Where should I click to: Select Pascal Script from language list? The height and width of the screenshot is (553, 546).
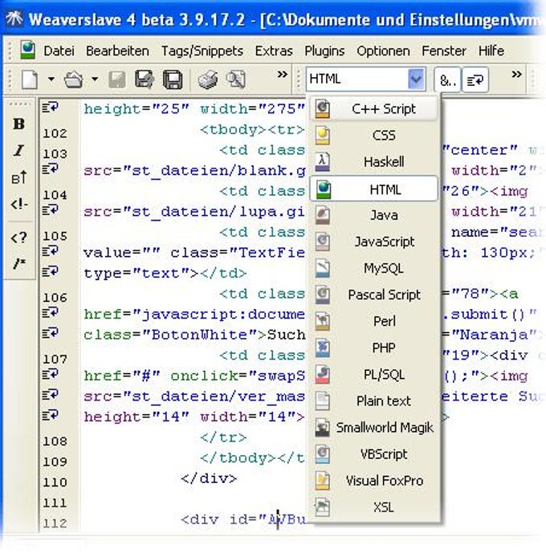click(374, 295)
